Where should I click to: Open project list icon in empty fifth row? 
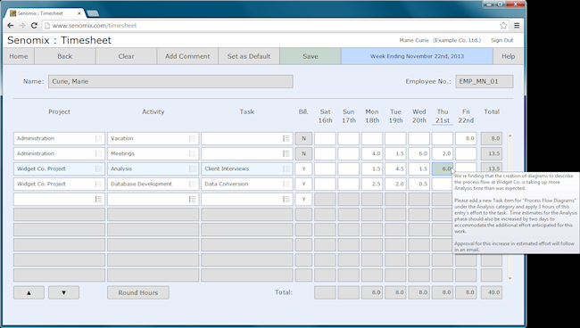[98, 199]
